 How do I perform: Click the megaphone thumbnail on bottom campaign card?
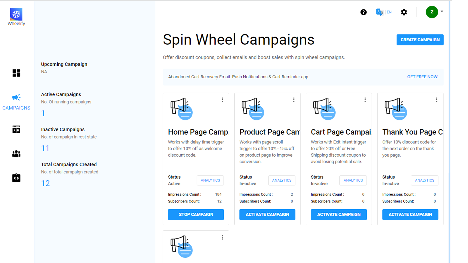pyautogui.click(x=182, y=247)
